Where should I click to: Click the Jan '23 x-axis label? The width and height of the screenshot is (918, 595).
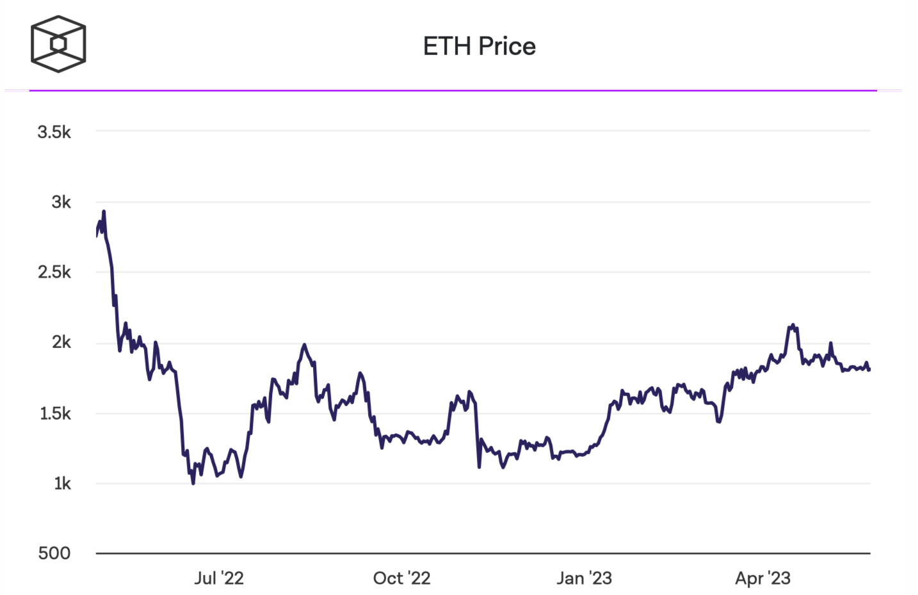coord(584,578)
